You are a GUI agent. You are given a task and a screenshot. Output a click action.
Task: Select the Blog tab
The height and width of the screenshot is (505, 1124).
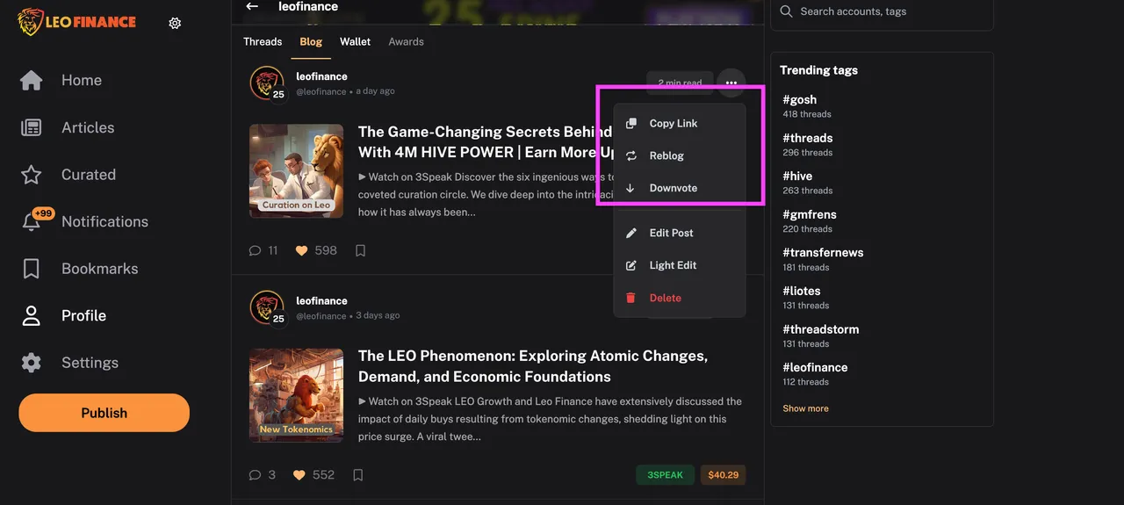(311, 41)
